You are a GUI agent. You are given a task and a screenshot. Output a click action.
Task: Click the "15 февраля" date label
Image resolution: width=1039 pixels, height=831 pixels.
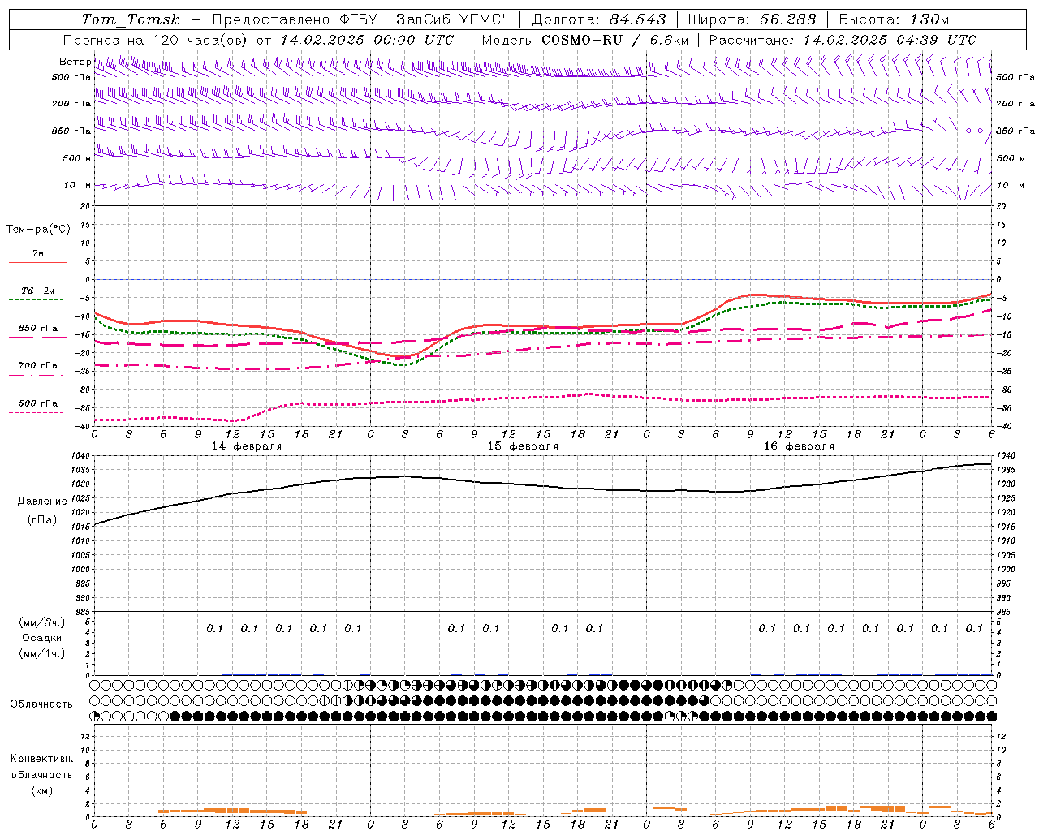pyautogui.click(x=523, y=446)
